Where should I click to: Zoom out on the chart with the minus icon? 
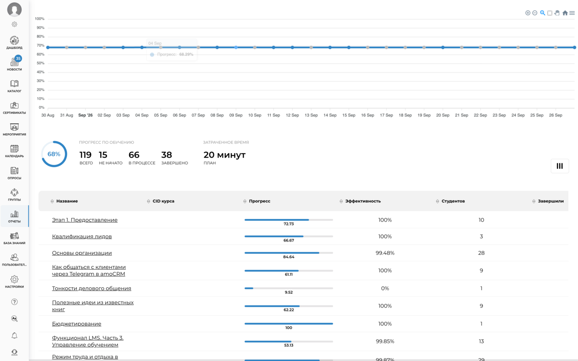pyautogui.click(x=535, y=13)
